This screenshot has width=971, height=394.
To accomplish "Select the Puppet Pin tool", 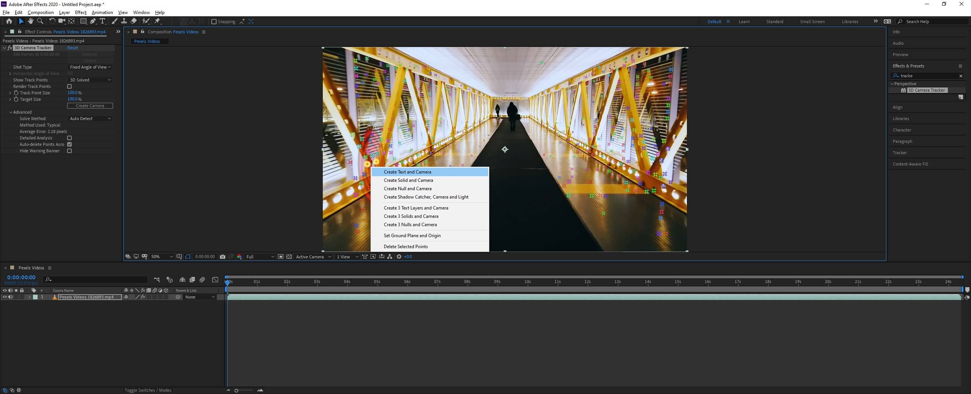I will pos(157,21).
